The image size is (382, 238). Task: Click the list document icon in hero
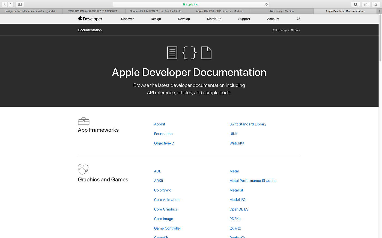(172, 53)
